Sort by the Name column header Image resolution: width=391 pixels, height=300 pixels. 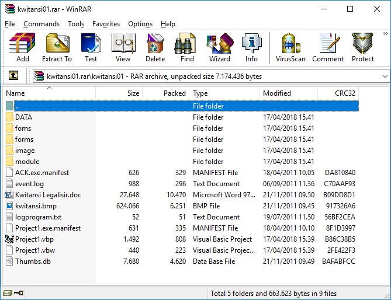tap(49, 93)
